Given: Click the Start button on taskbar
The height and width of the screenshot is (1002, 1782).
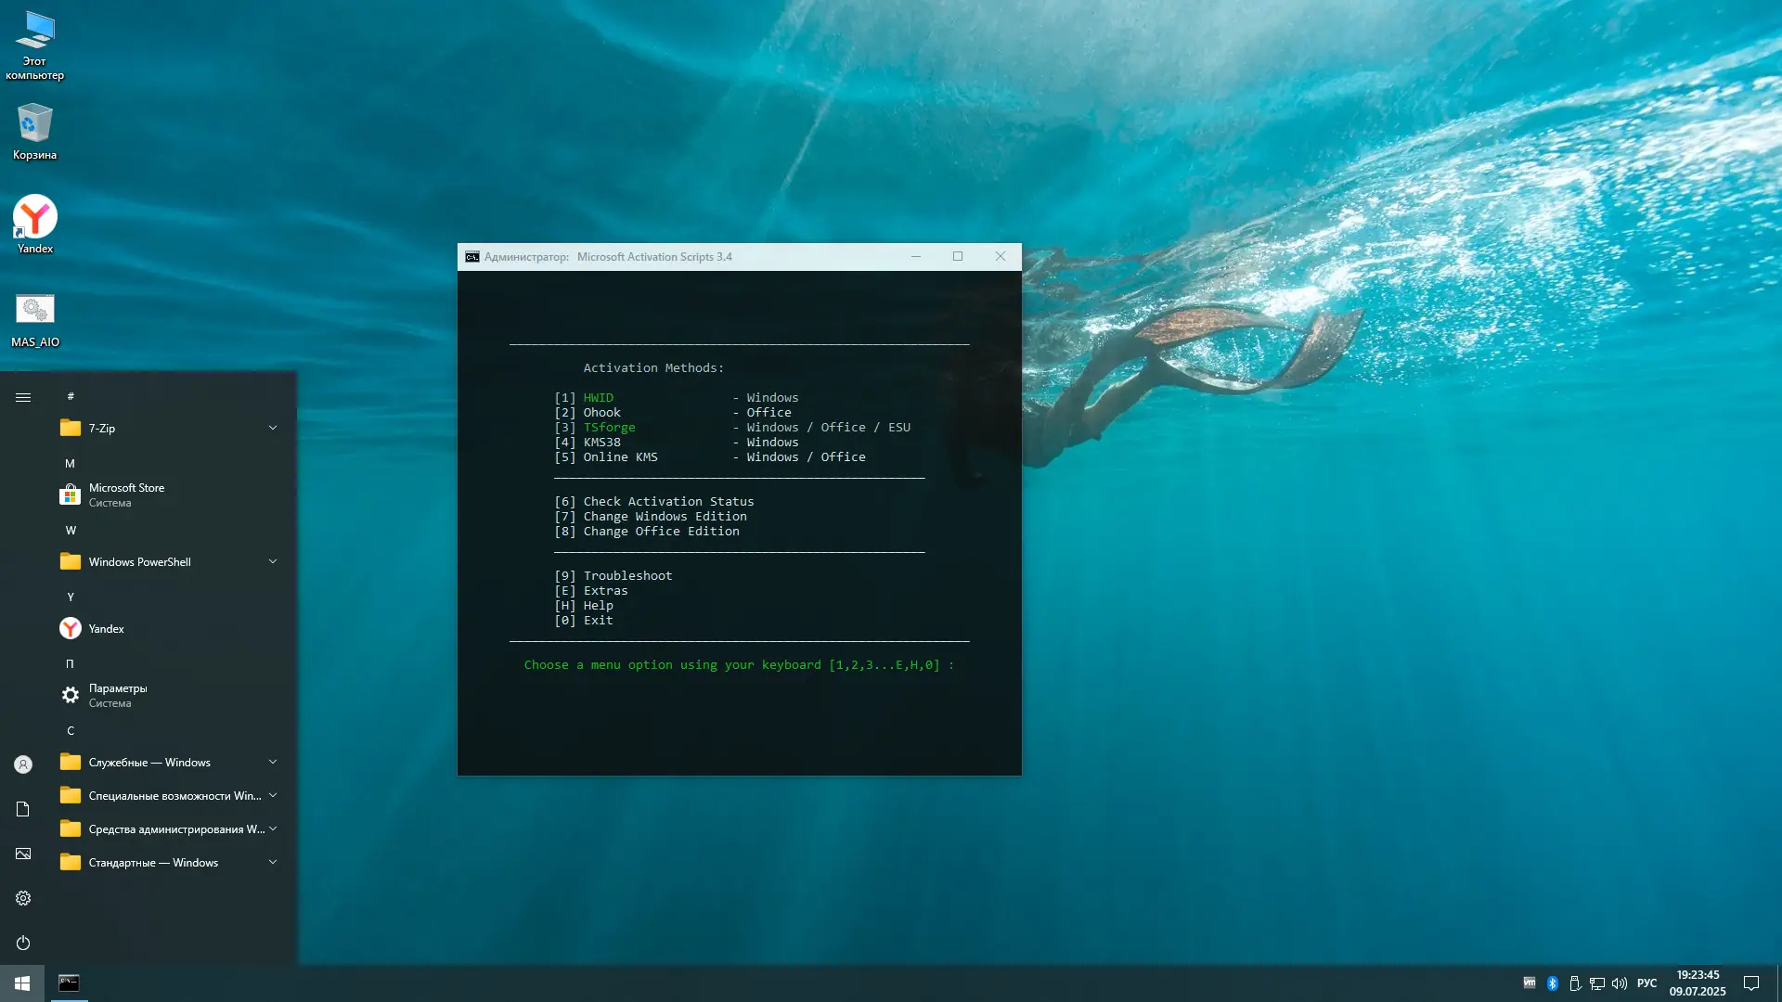Looking at the screenshot, I should click(22, 983).
